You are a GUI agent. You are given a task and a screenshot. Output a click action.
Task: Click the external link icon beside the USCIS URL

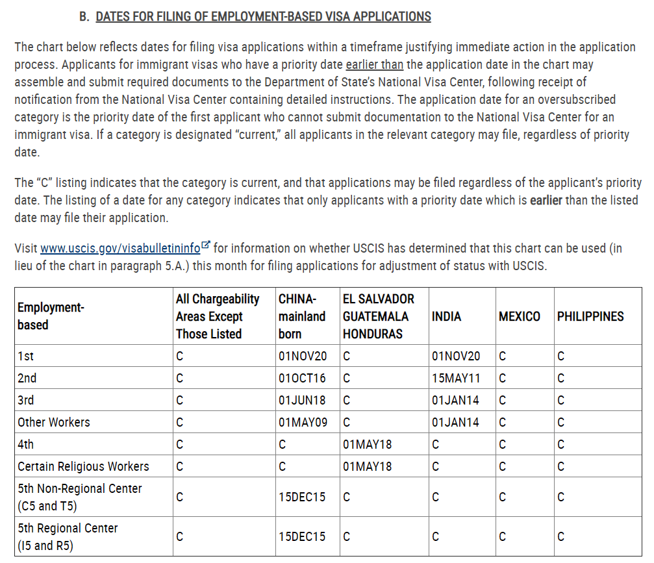pyautogui.click(x=206, y=245)
